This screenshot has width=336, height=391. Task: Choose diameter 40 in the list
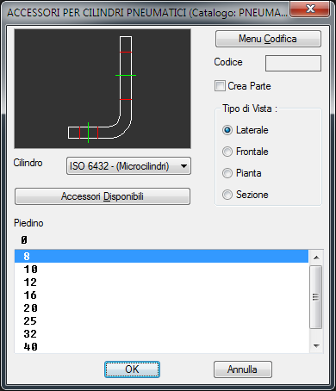point(161,347)
